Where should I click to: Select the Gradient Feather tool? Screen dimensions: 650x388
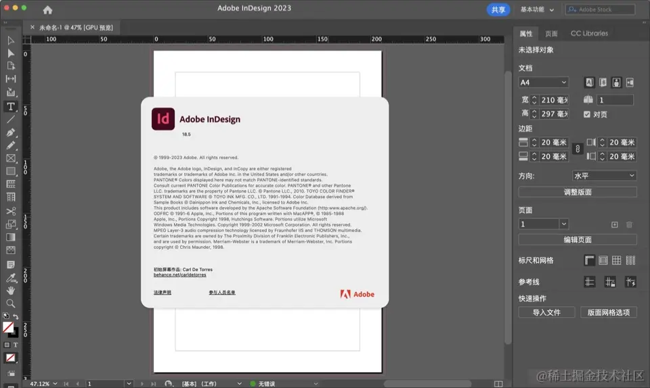point(11,250)
